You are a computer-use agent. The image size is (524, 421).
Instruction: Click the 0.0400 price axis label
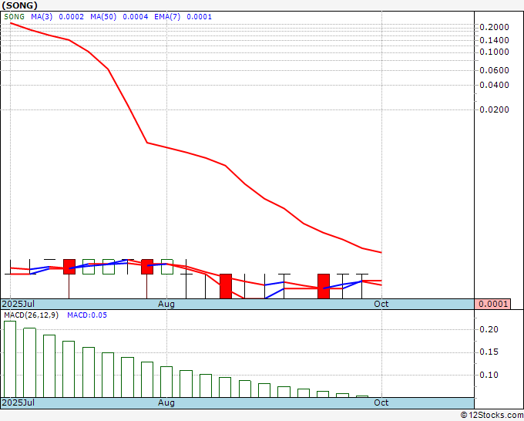pyautogui.click(x=494, y=85)
